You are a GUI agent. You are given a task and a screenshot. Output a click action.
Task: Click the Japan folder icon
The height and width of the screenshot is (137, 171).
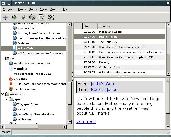coord(11,99)
